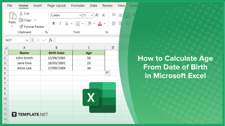Click the formula bar Enter checkmark

44,40
